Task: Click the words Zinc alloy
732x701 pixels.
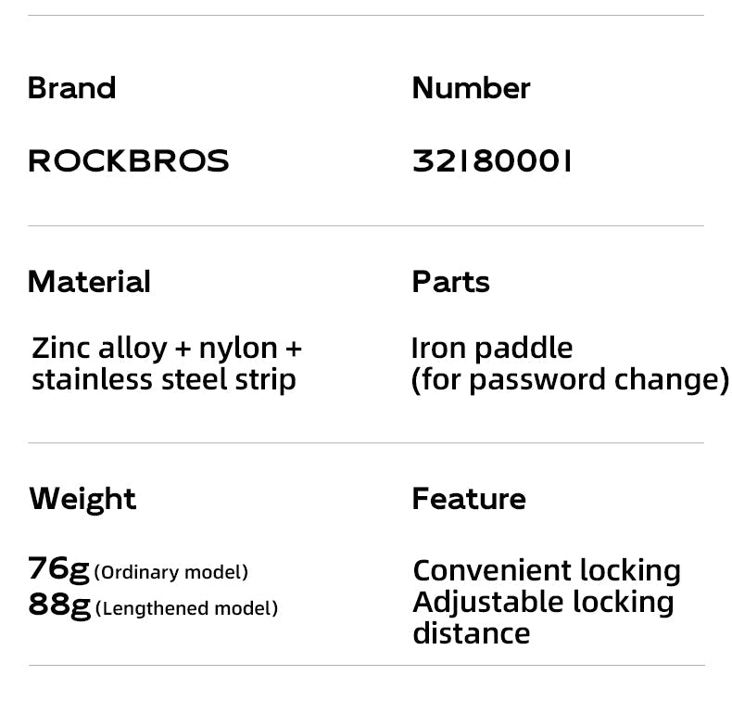Action: click(99, 349)
